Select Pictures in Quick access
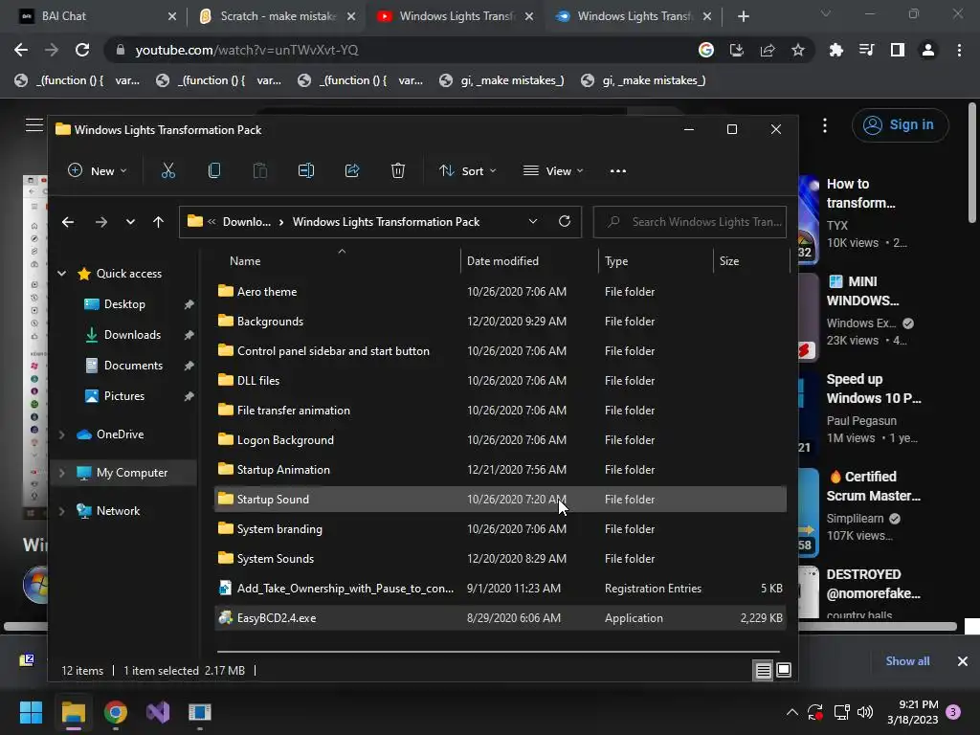The width and height of the screenshot is (980, 735). [x=123, y=396]
